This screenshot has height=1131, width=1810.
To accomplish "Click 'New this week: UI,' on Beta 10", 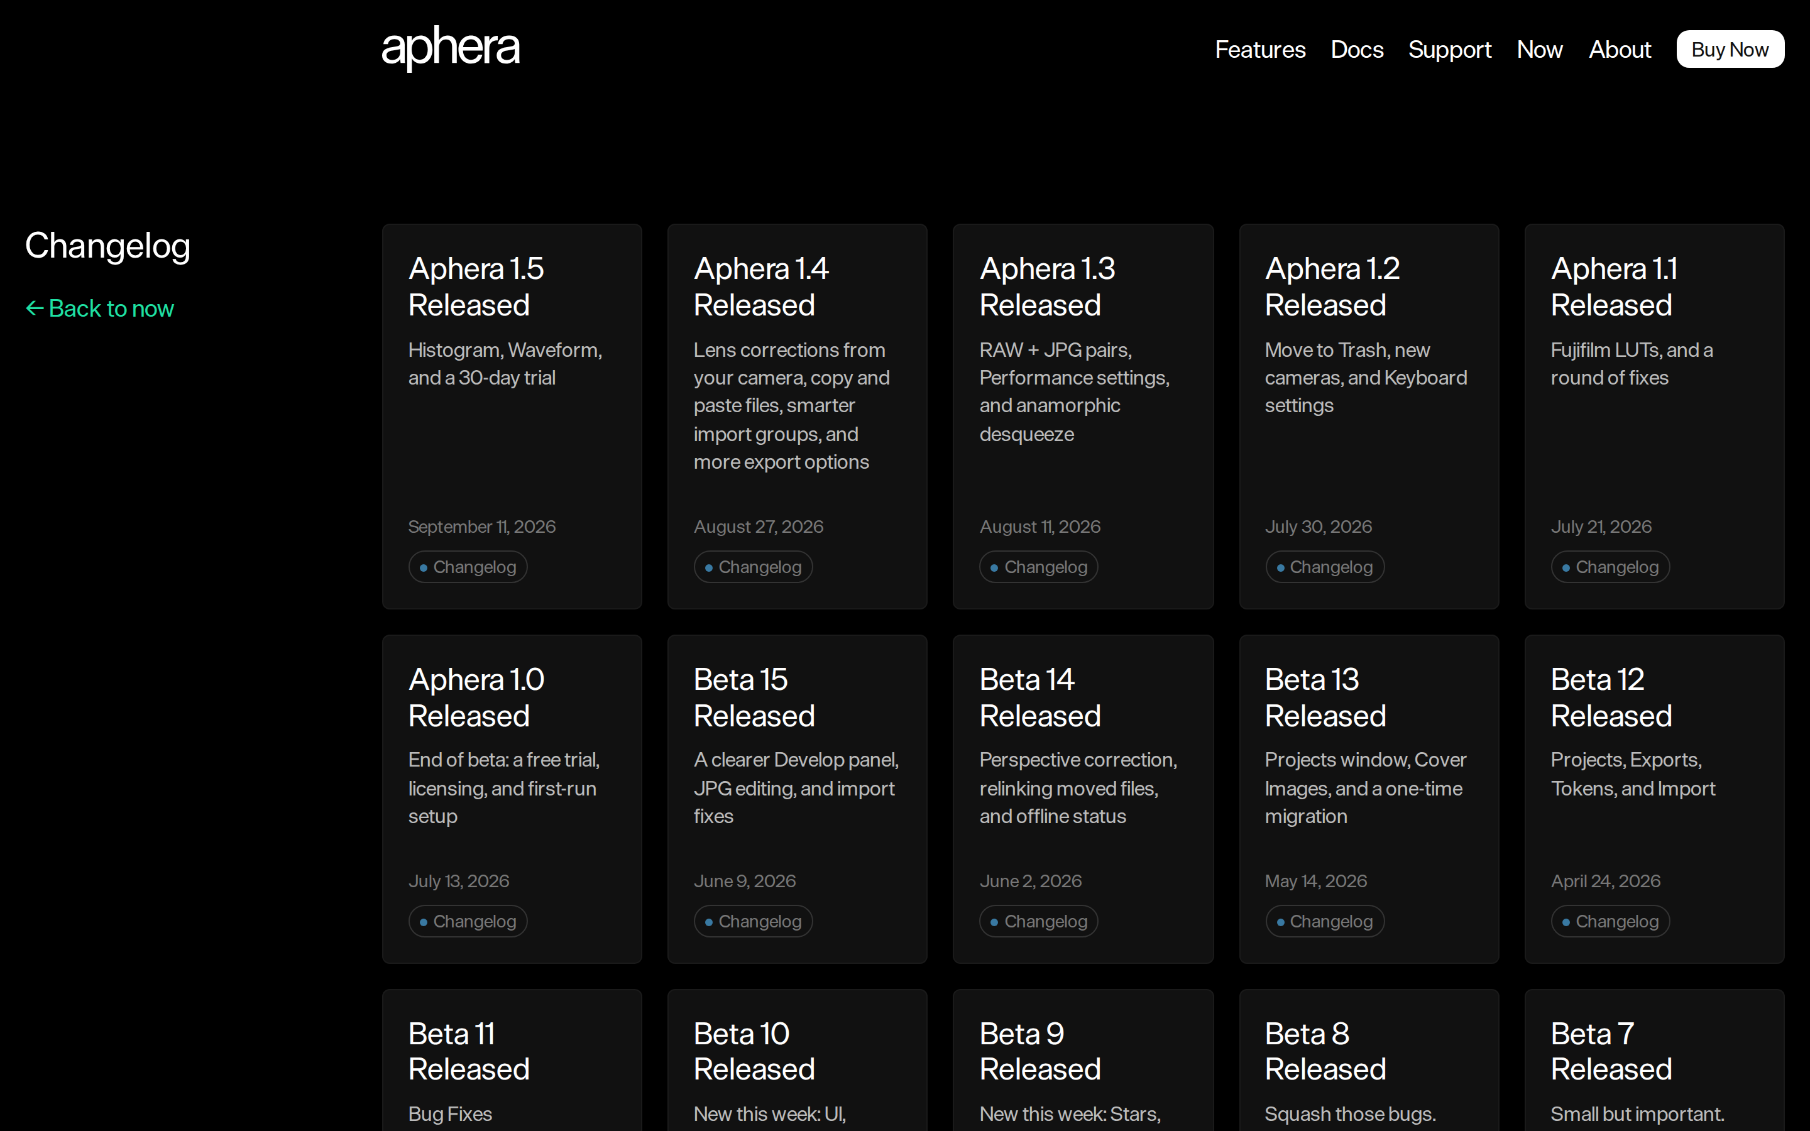I will [x=770, y=1114].
